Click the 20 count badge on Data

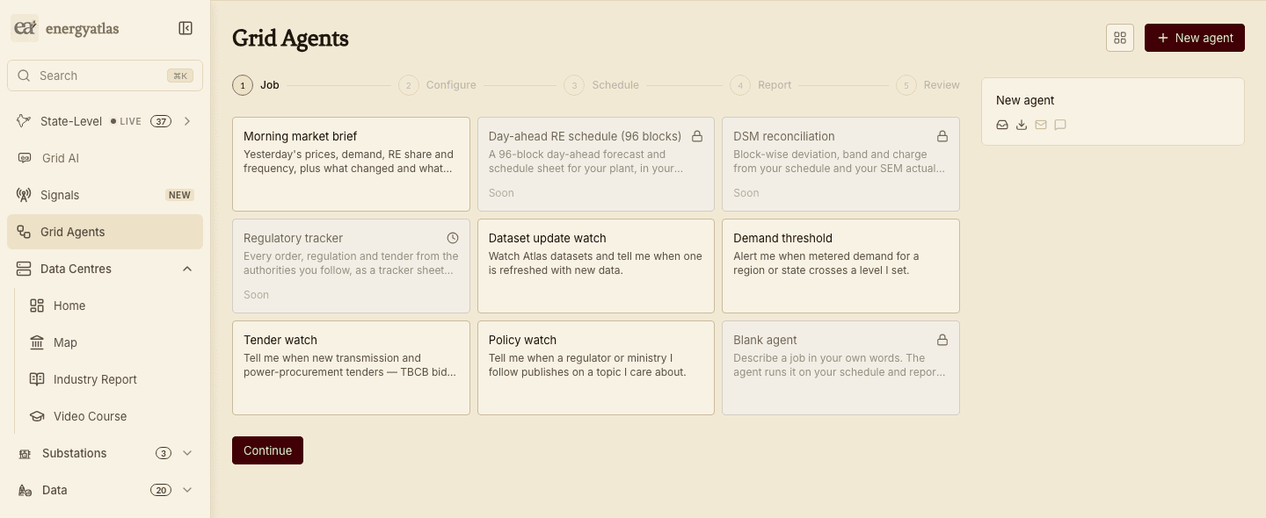tap(160, 490)
